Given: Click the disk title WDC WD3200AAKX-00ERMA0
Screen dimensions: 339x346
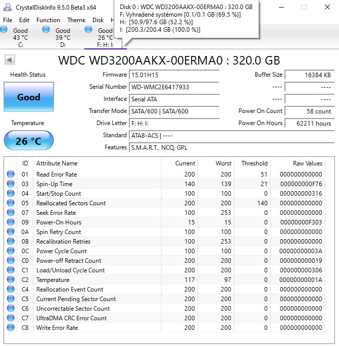Looking at the screenshot, I should pos(169,60).
